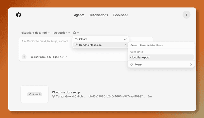This screenshot has height=118, width=204.
Task: Open the More machines submenu
Action: 161,64
